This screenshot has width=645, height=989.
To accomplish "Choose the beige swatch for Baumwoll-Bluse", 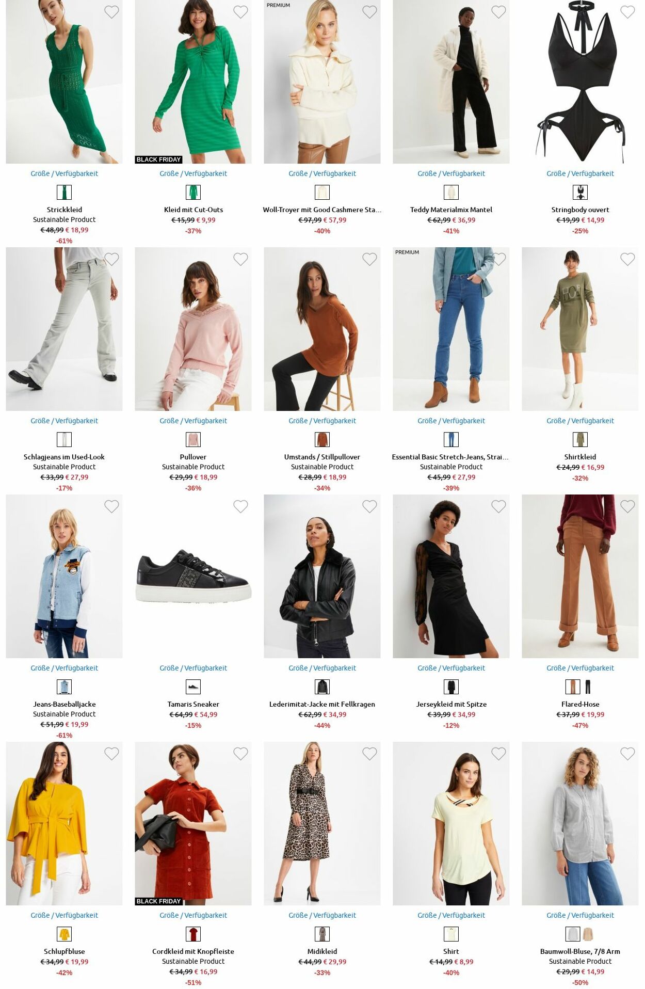I will [588, 934].
